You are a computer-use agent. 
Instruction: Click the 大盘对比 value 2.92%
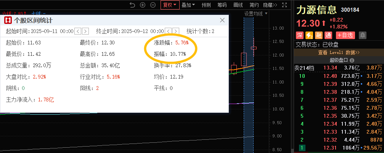point(39,77)
